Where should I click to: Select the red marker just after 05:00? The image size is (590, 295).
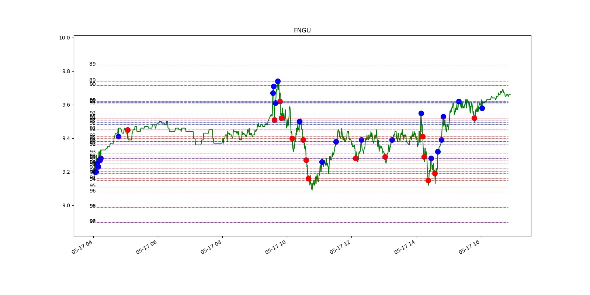[128, 130]
